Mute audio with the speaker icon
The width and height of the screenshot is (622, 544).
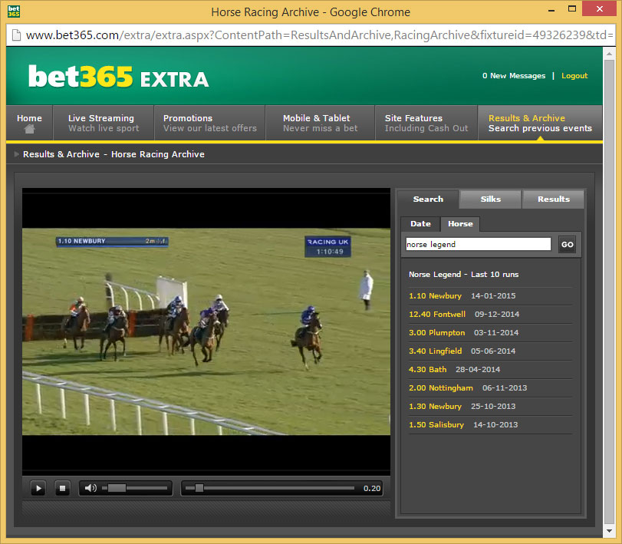click(91, 488)
